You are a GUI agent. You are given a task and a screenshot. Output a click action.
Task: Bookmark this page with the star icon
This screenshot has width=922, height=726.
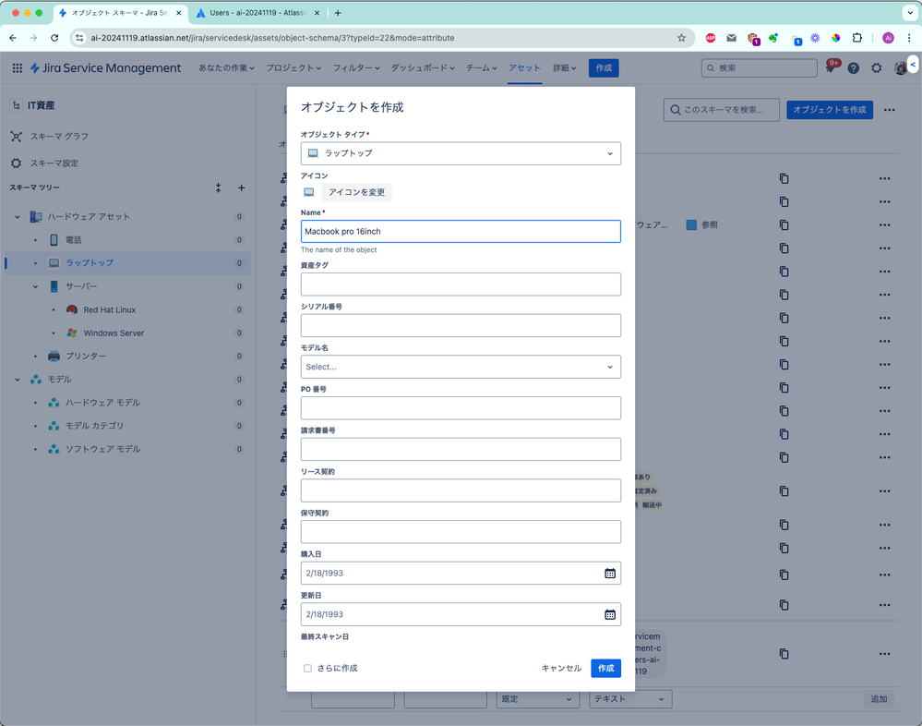(681, 38)
